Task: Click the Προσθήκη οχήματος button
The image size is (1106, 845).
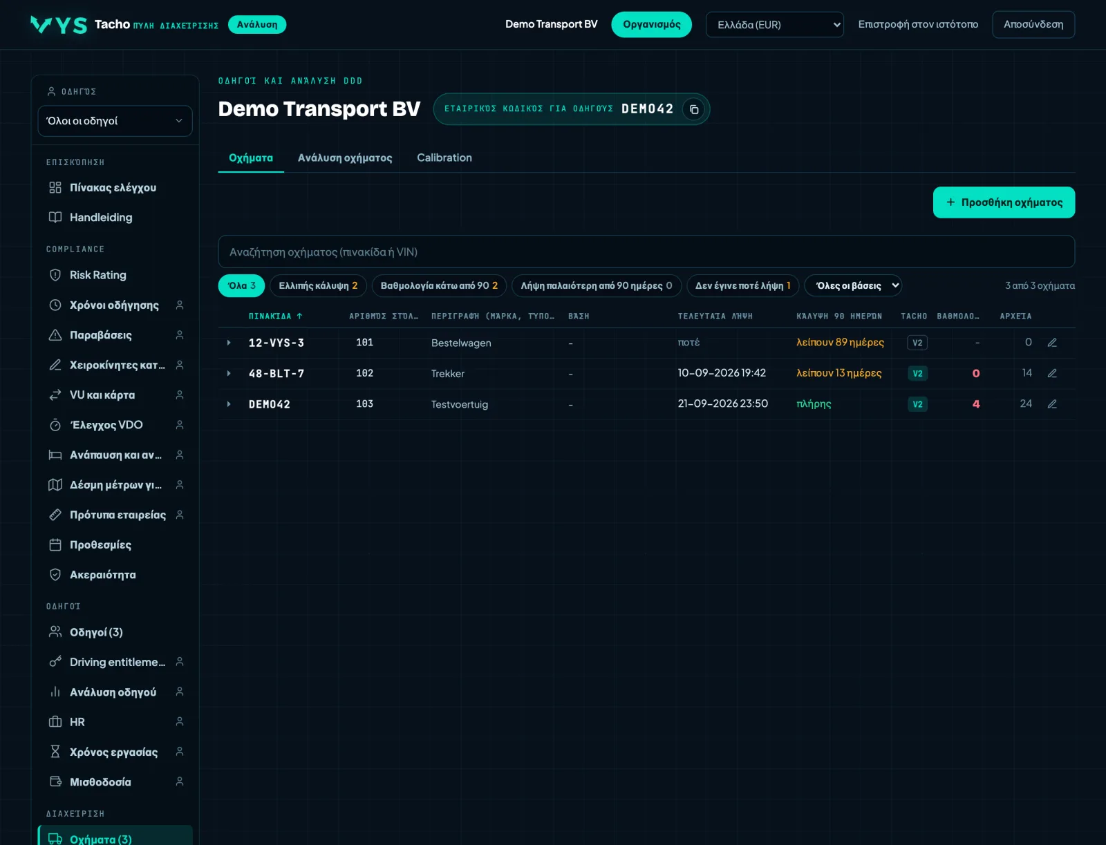Action: click(x=1004, y=202)
